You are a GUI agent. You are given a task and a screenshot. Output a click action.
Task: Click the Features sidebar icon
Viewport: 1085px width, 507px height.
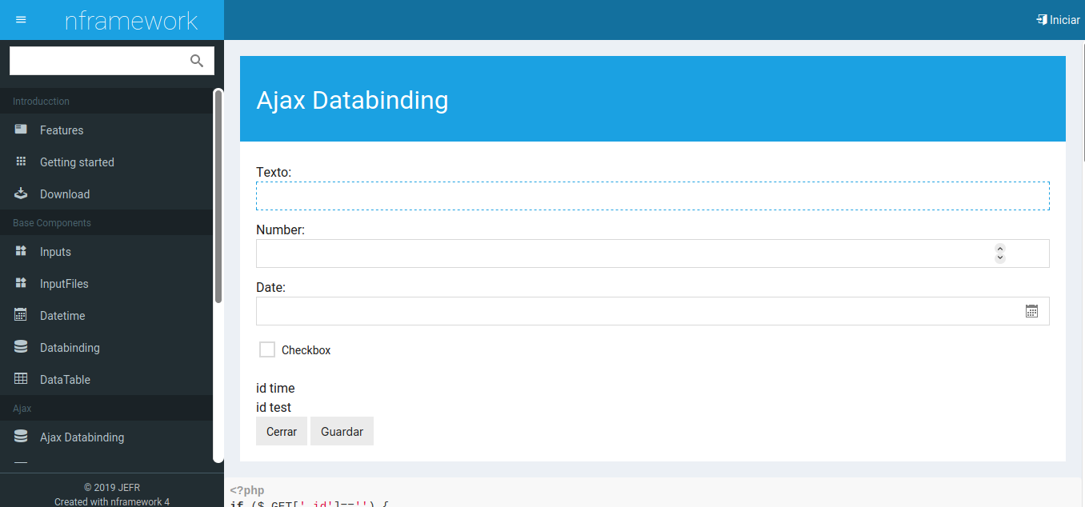pos(21,130)
